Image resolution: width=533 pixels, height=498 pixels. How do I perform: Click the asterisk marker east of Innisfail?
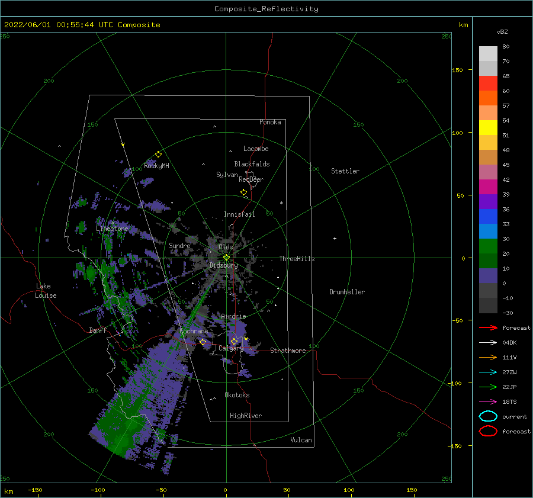point(281,203)
